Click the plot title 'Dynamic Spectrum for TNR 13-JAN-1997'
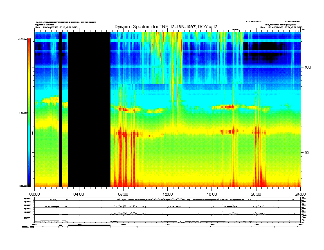Viewport: 324px width, 250px height. [166, 27]
